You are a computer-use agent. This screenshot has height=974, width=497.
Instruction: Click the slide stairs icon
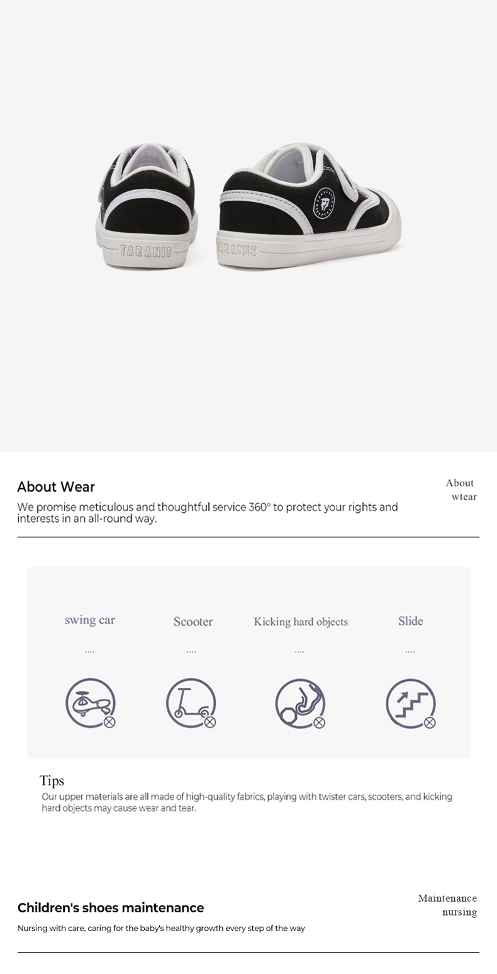click(411, 703)
